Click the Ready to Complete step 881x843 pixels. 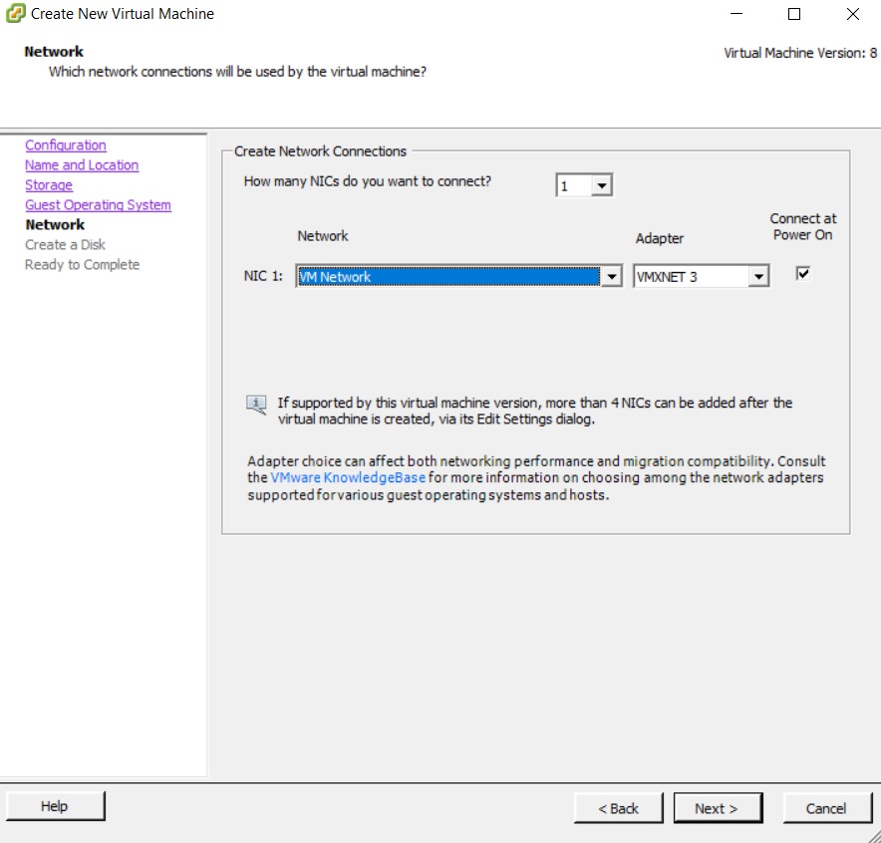click(x=82, y=265)
